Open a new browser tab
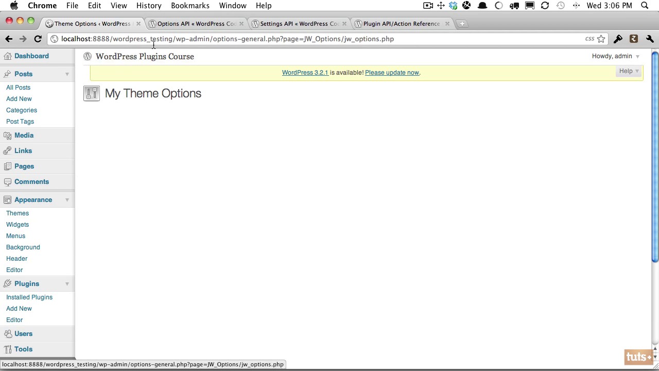The image size is (659, 371). pyautogui.click(x=462, y=24)
